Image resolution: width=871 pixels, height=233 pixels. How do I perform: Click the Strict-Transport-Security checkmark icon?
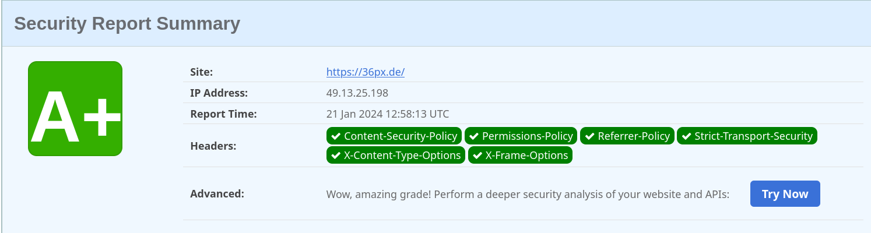click(686, 136)
